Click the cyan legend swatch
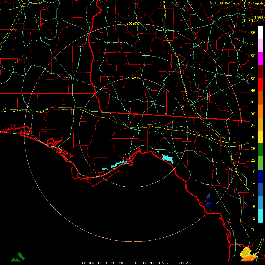 pos(260,216)
